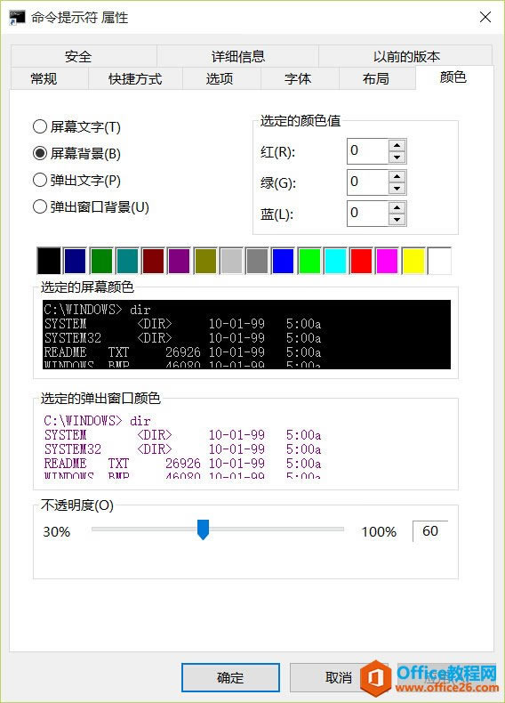The height and width of the screenshot is (703, 505).
Task: Decrease the 绿(G) value with down arrow
Action: 397,189
